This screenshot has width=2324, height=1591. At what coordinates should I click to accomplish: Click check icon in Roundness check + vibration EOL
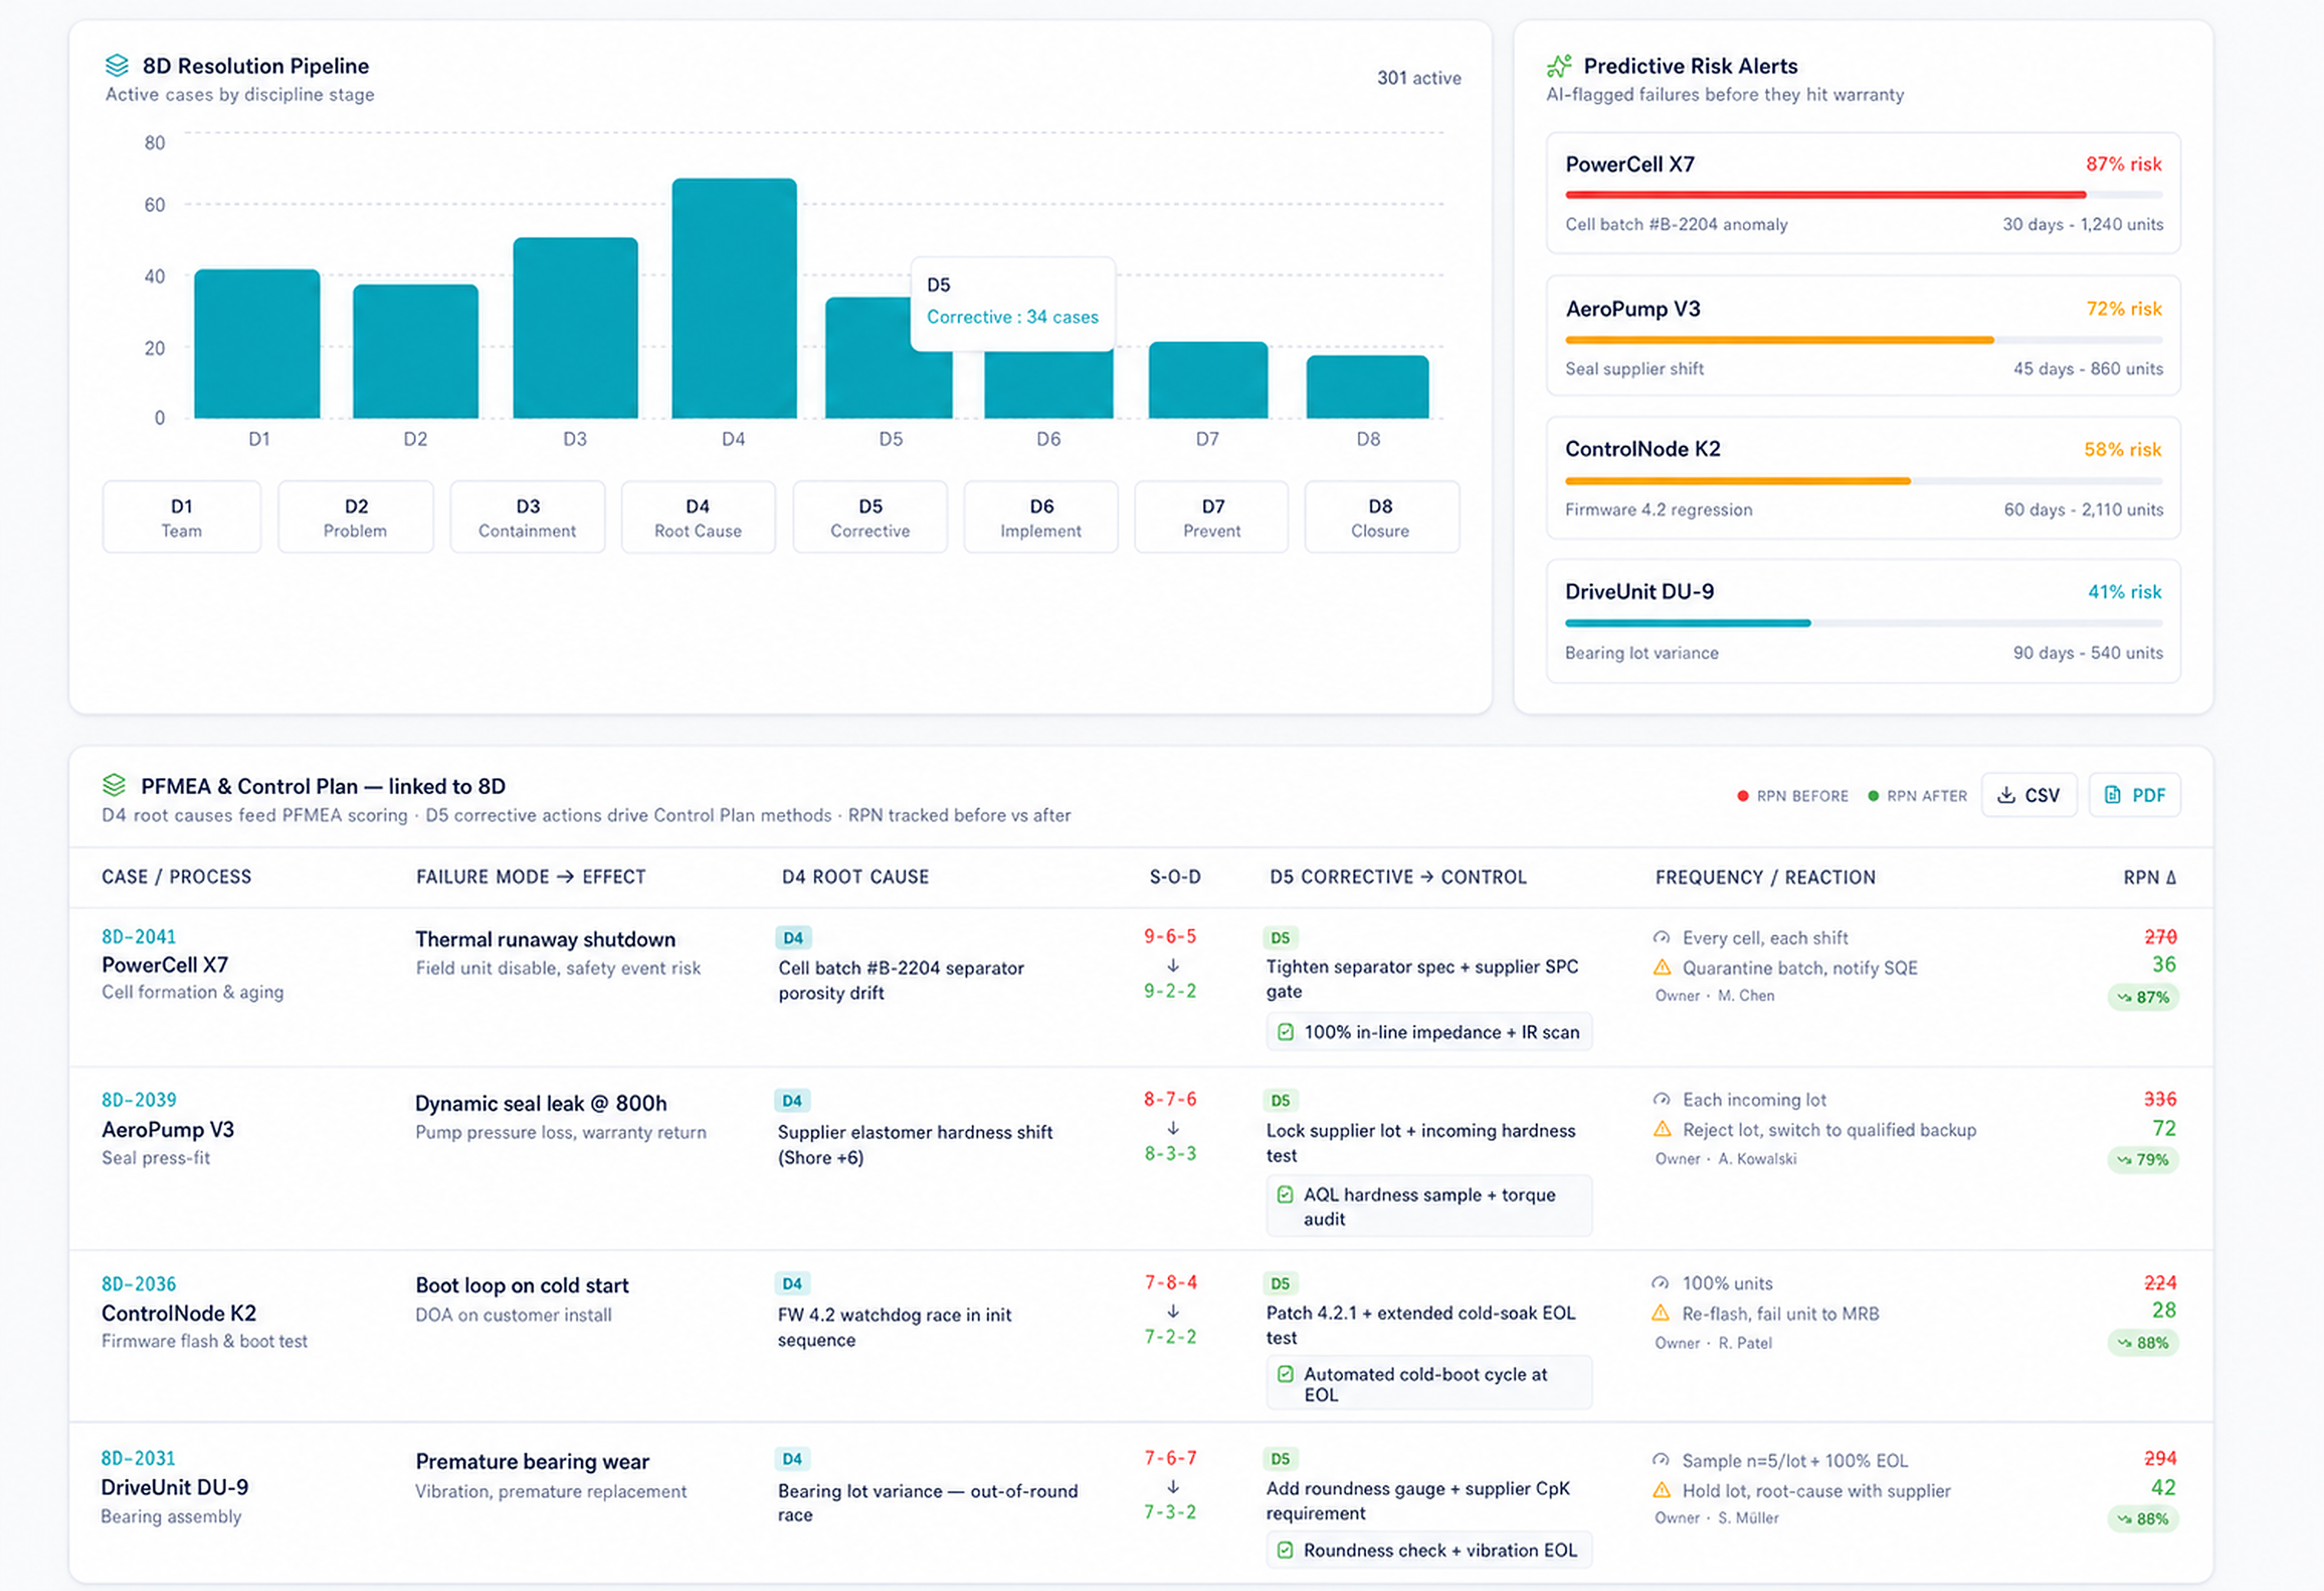1286,1550
